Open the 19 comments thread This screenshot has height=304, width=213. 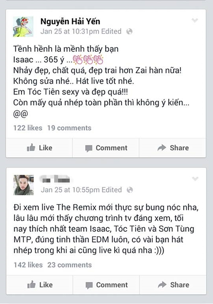69,128
